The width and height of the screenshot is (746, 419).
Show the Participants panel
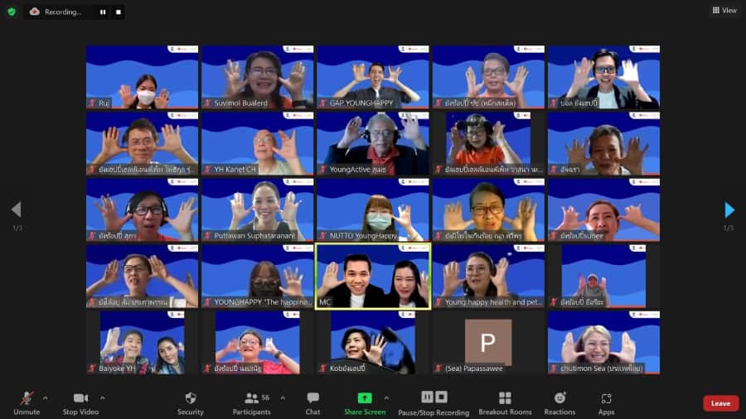pyautogui.click(x=252, y=402)
